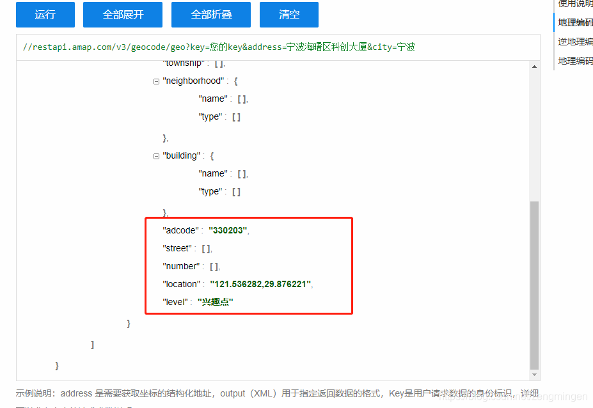Click the "number" key
This screenshot has width=593, height=408.
[181, 266]
